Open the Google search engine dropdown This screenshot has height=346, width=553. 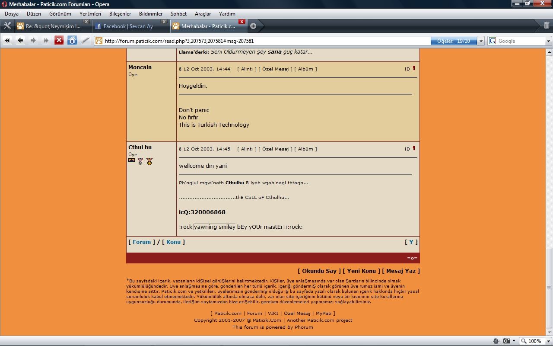coord(549,41)
